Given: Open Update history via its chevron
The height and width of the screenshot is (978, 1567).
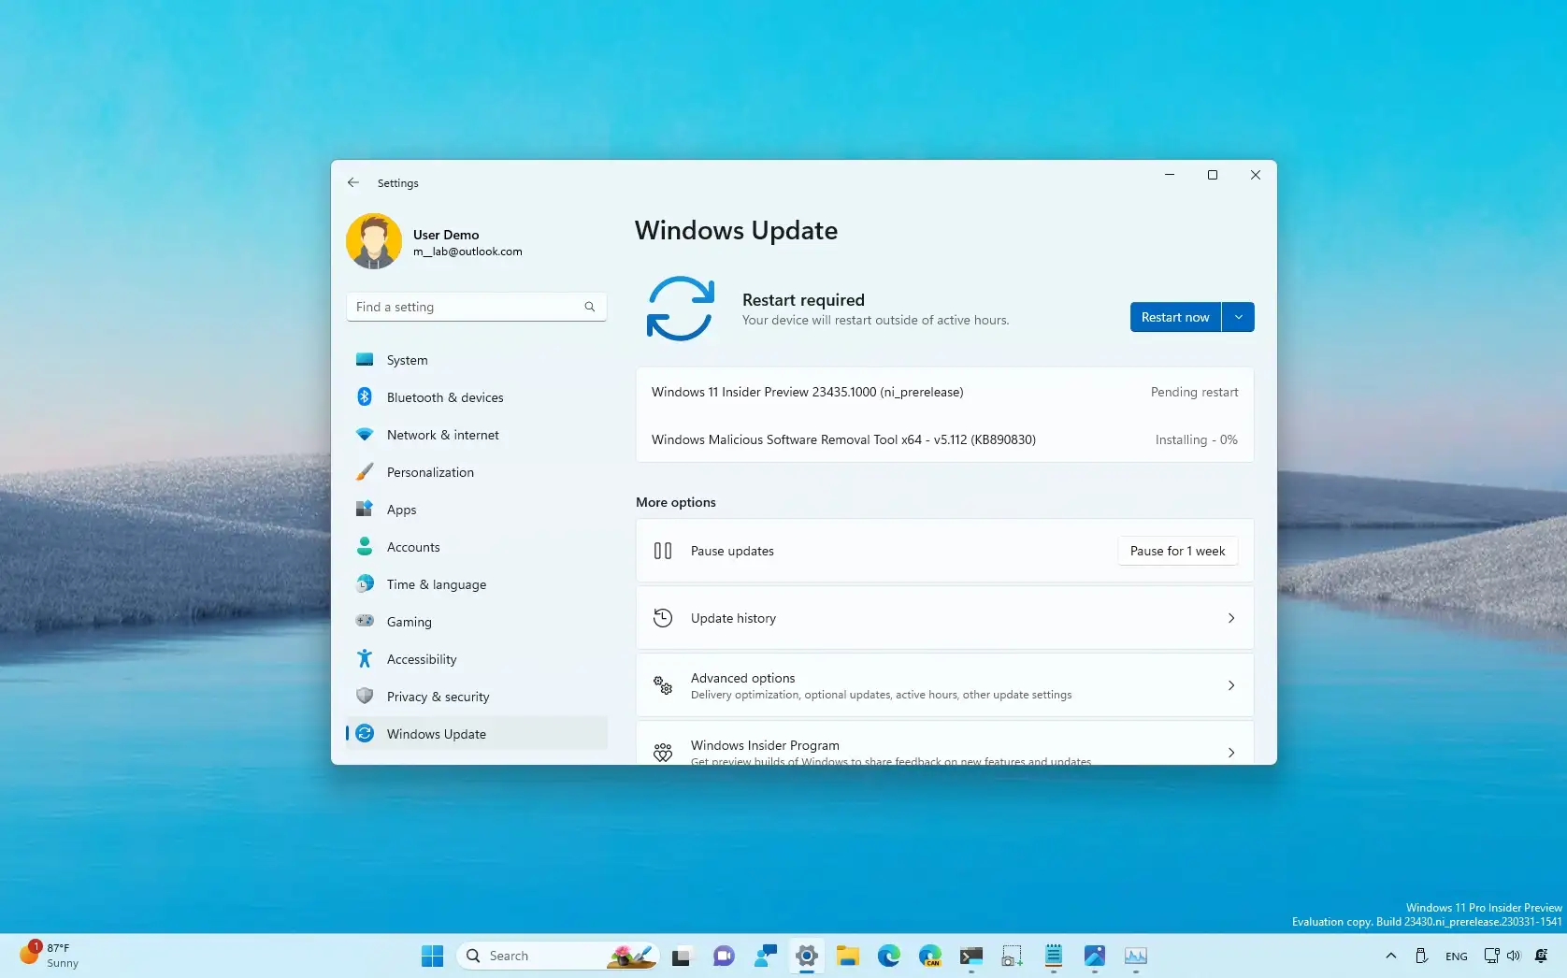Looking at the screenshot, I should pyautogui.click(x=1231, y=618).
